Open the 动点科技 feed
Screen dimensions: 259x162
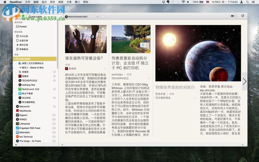coord(25,98)
